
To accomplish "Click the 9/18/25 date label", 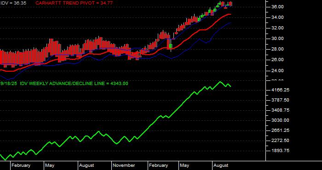I will point(9,84).
